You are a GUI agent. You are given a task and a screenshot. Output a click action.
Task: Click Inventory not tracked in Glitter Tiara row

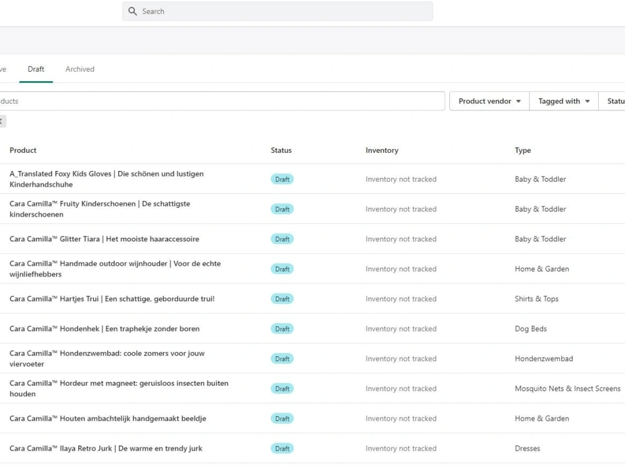point(401,239)
